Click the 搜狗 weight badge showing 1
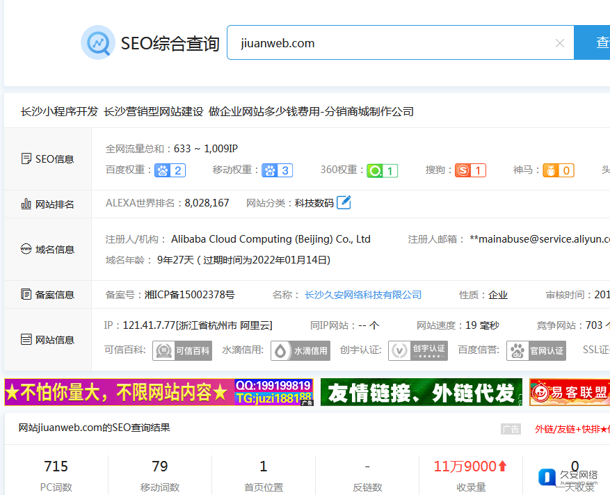 click(x=470, y=170)
